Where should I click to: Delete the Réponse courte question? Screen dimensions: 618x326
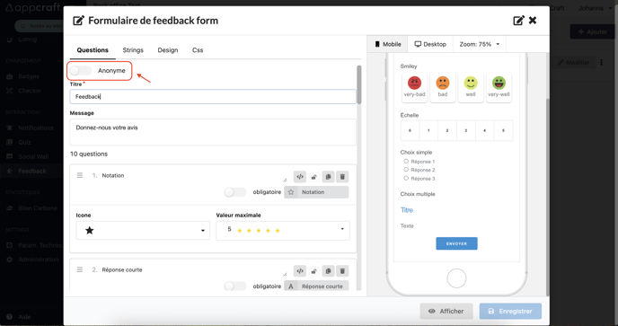click(x=342, y=271)
